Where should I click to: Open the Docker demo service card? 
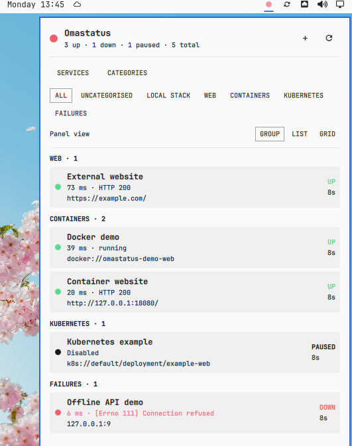tap(195, 248)
